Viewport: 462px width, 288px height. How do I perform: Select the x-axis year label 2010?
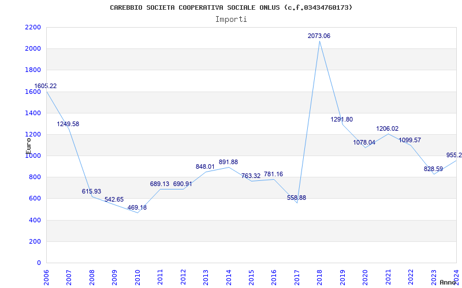(x=137, y=277)
